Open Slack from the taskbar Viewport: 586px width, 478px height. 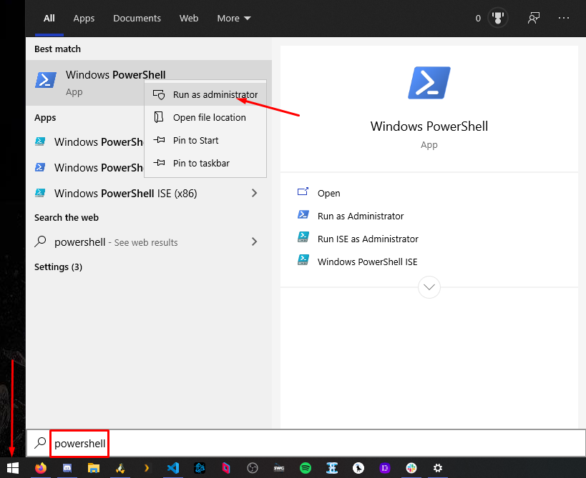click(x=411, y=468)
